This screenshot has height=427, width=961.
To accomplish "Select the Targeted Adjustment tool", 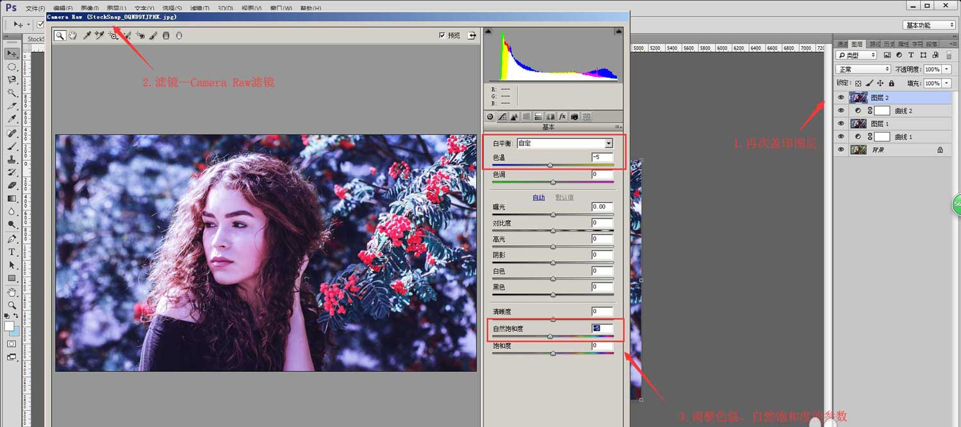I will [x=113, y=36].
